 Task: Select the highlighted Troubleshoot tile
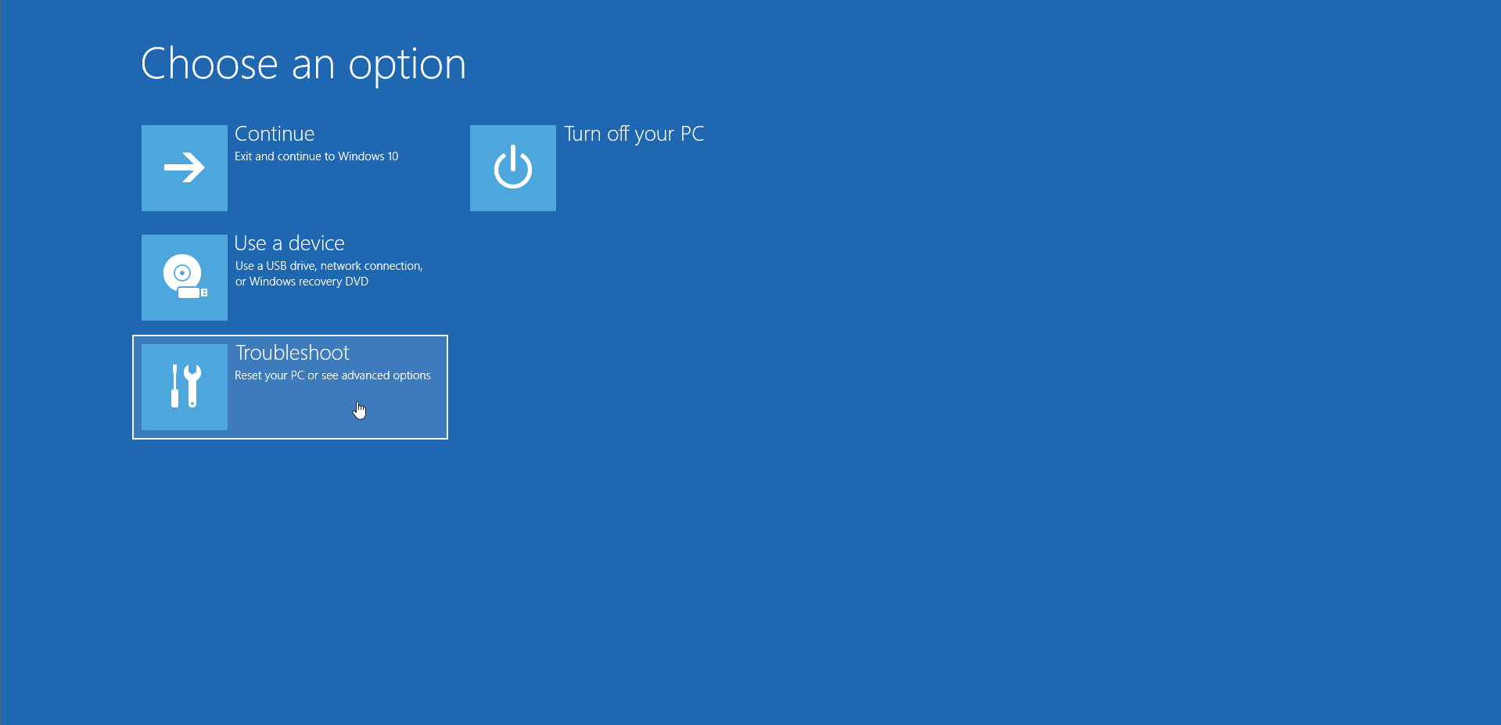click(290, 386)
